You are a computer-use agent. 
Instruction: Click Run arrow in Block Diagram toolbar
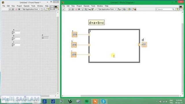point(70,9)
